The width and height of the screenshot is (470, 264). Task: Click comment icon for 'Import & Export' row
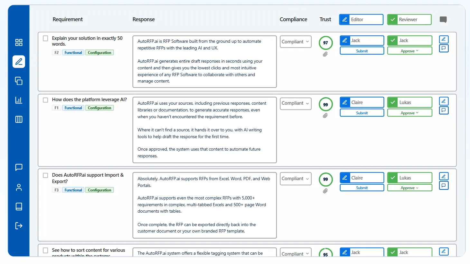(444, 185)
